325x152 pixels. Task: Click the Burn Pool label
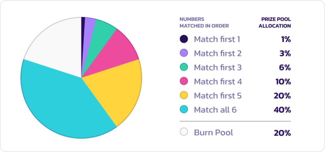tap(214, 132)
